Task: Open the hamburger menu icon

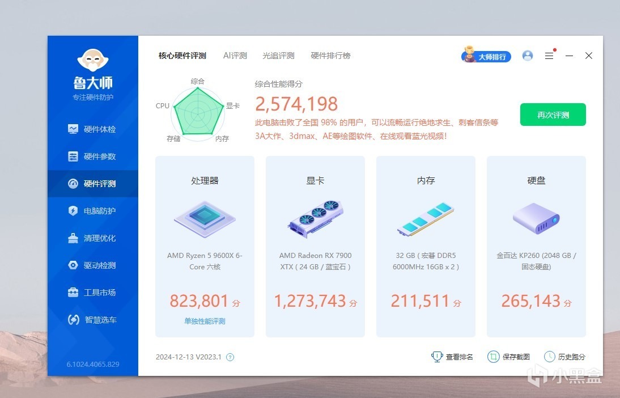Action: (549, 56)
